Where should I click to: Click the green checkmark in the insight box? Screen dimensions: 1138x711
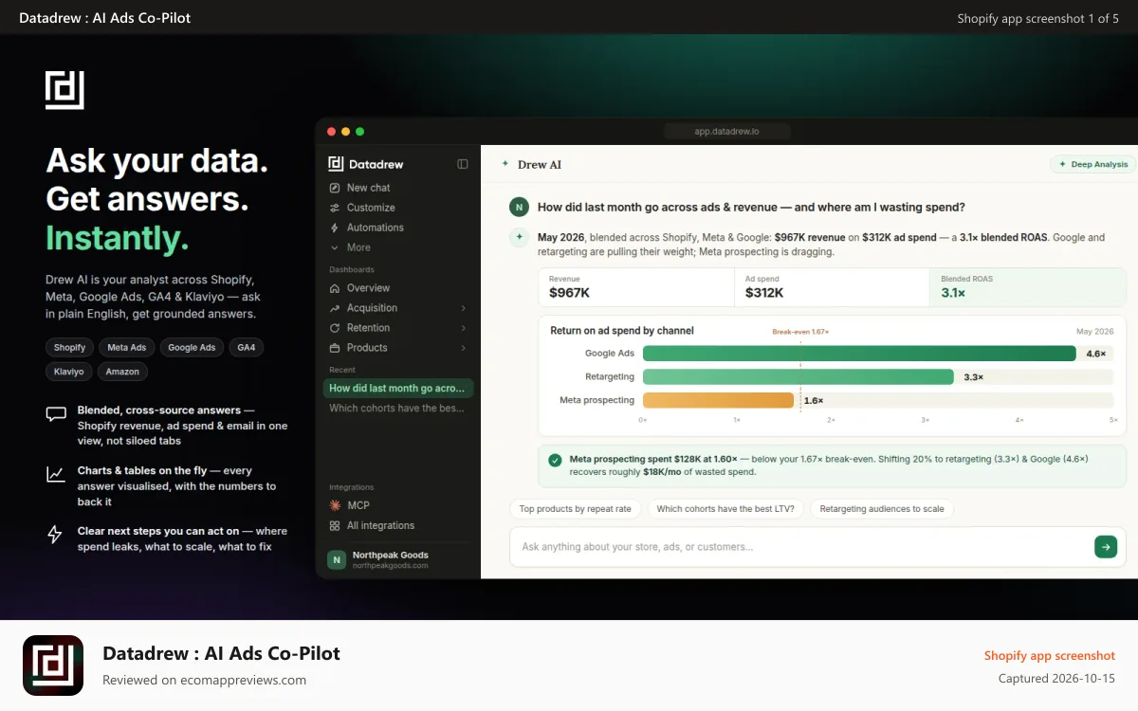[x=555, y=460]
